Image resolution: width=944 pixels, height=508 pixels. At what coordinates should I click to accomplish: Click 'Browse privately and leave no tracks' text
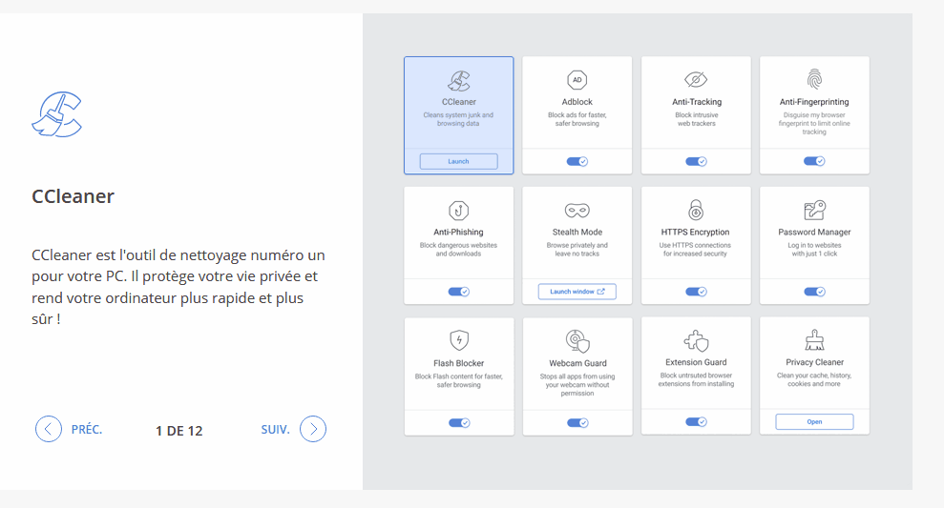click(x=577, y=250)
